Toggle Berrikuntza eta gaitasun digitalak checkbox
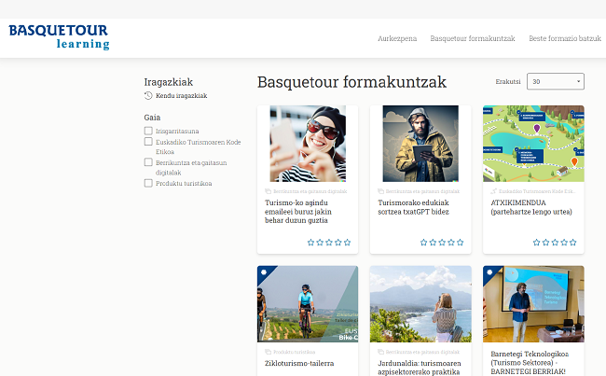 [x=148, y=162]
